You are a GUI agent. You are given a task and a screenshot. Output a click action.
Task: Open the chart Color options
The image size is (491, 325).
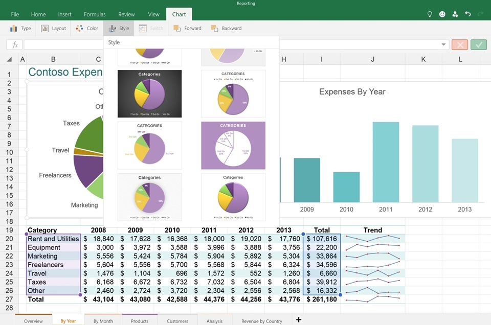[x=87, y=28]
